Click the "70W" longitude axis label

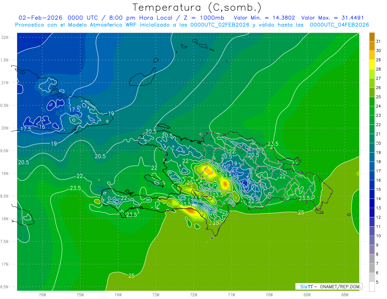tap(269, 295)
